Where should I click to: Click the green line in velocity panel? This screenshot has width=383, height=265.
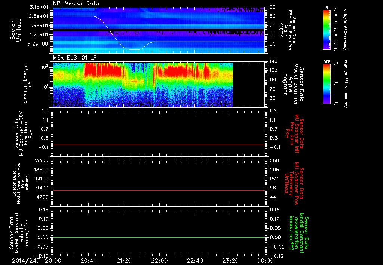pyautogui.click(x=159, y=237)
